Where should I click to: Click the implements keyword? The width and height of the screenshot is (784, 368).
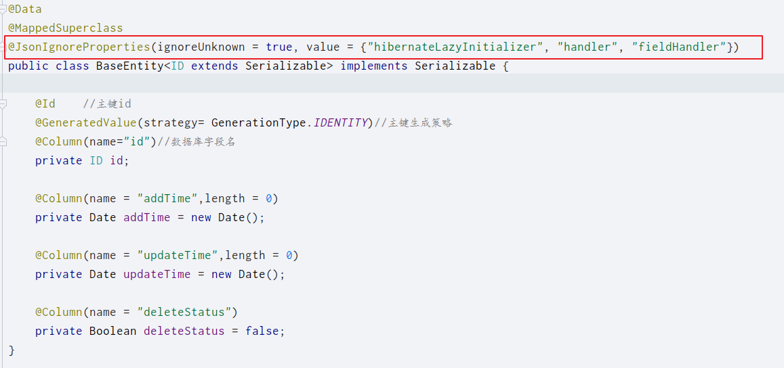[374, 66]
